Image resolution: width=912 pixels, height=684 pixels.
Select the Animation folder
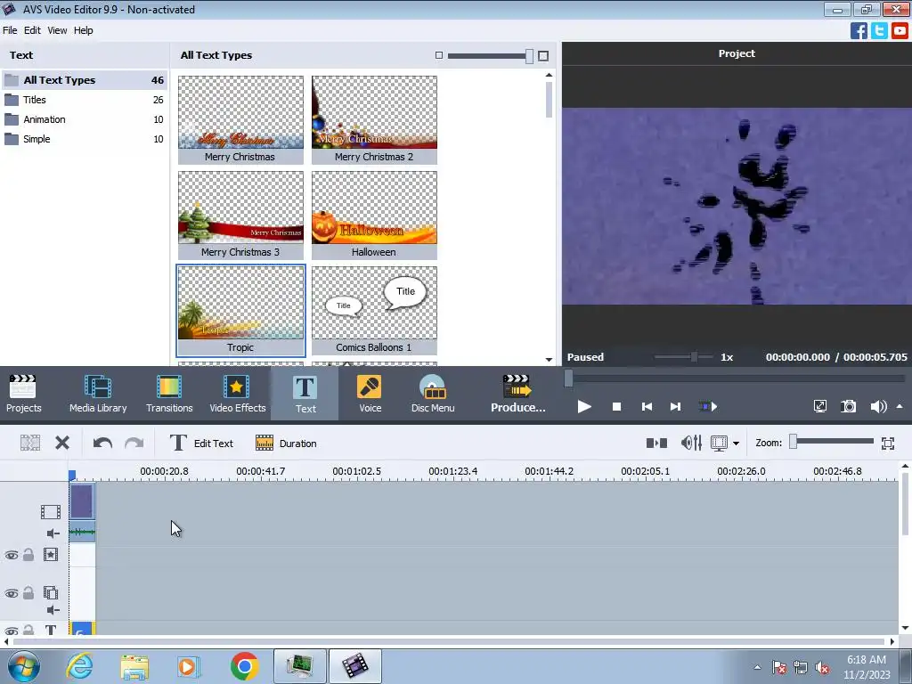click(85, 119)
